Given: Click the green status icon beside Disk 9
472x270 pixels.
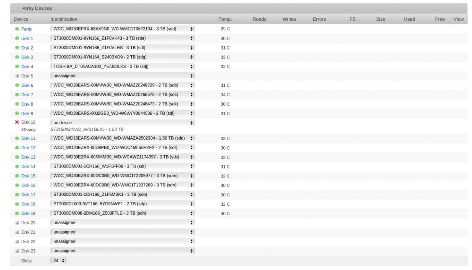Looking at the screenshot, I should click(x=17, y=113).
